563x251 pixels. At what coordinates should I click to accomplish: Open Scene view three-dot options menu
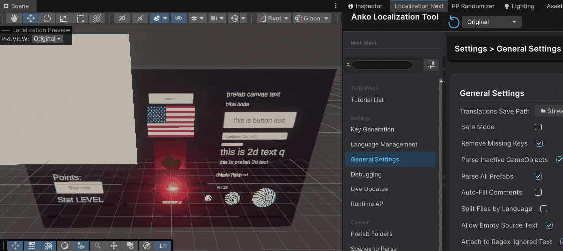(x=336, y=6)
